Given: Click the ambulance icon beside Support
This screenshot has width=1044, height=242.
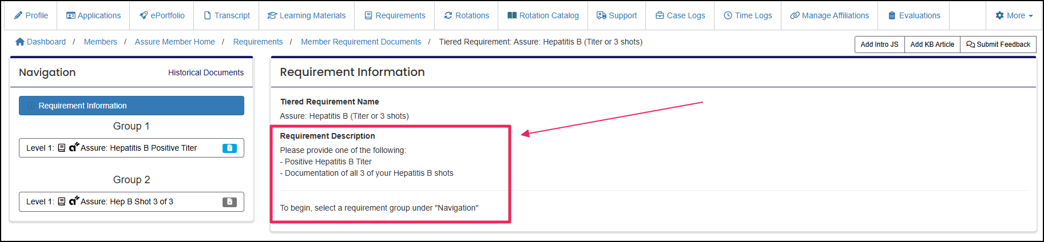Looking at the screenshot, I should click(601, 15).
